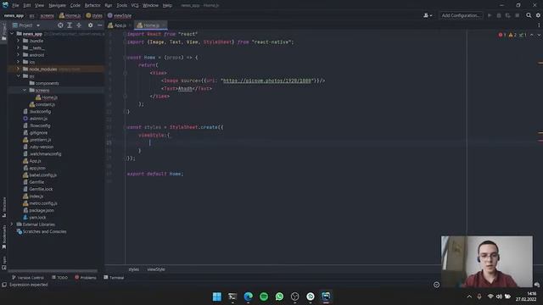Open Problems tool window
The width and height of the screenshot is (543, 305).
(86, 277)
